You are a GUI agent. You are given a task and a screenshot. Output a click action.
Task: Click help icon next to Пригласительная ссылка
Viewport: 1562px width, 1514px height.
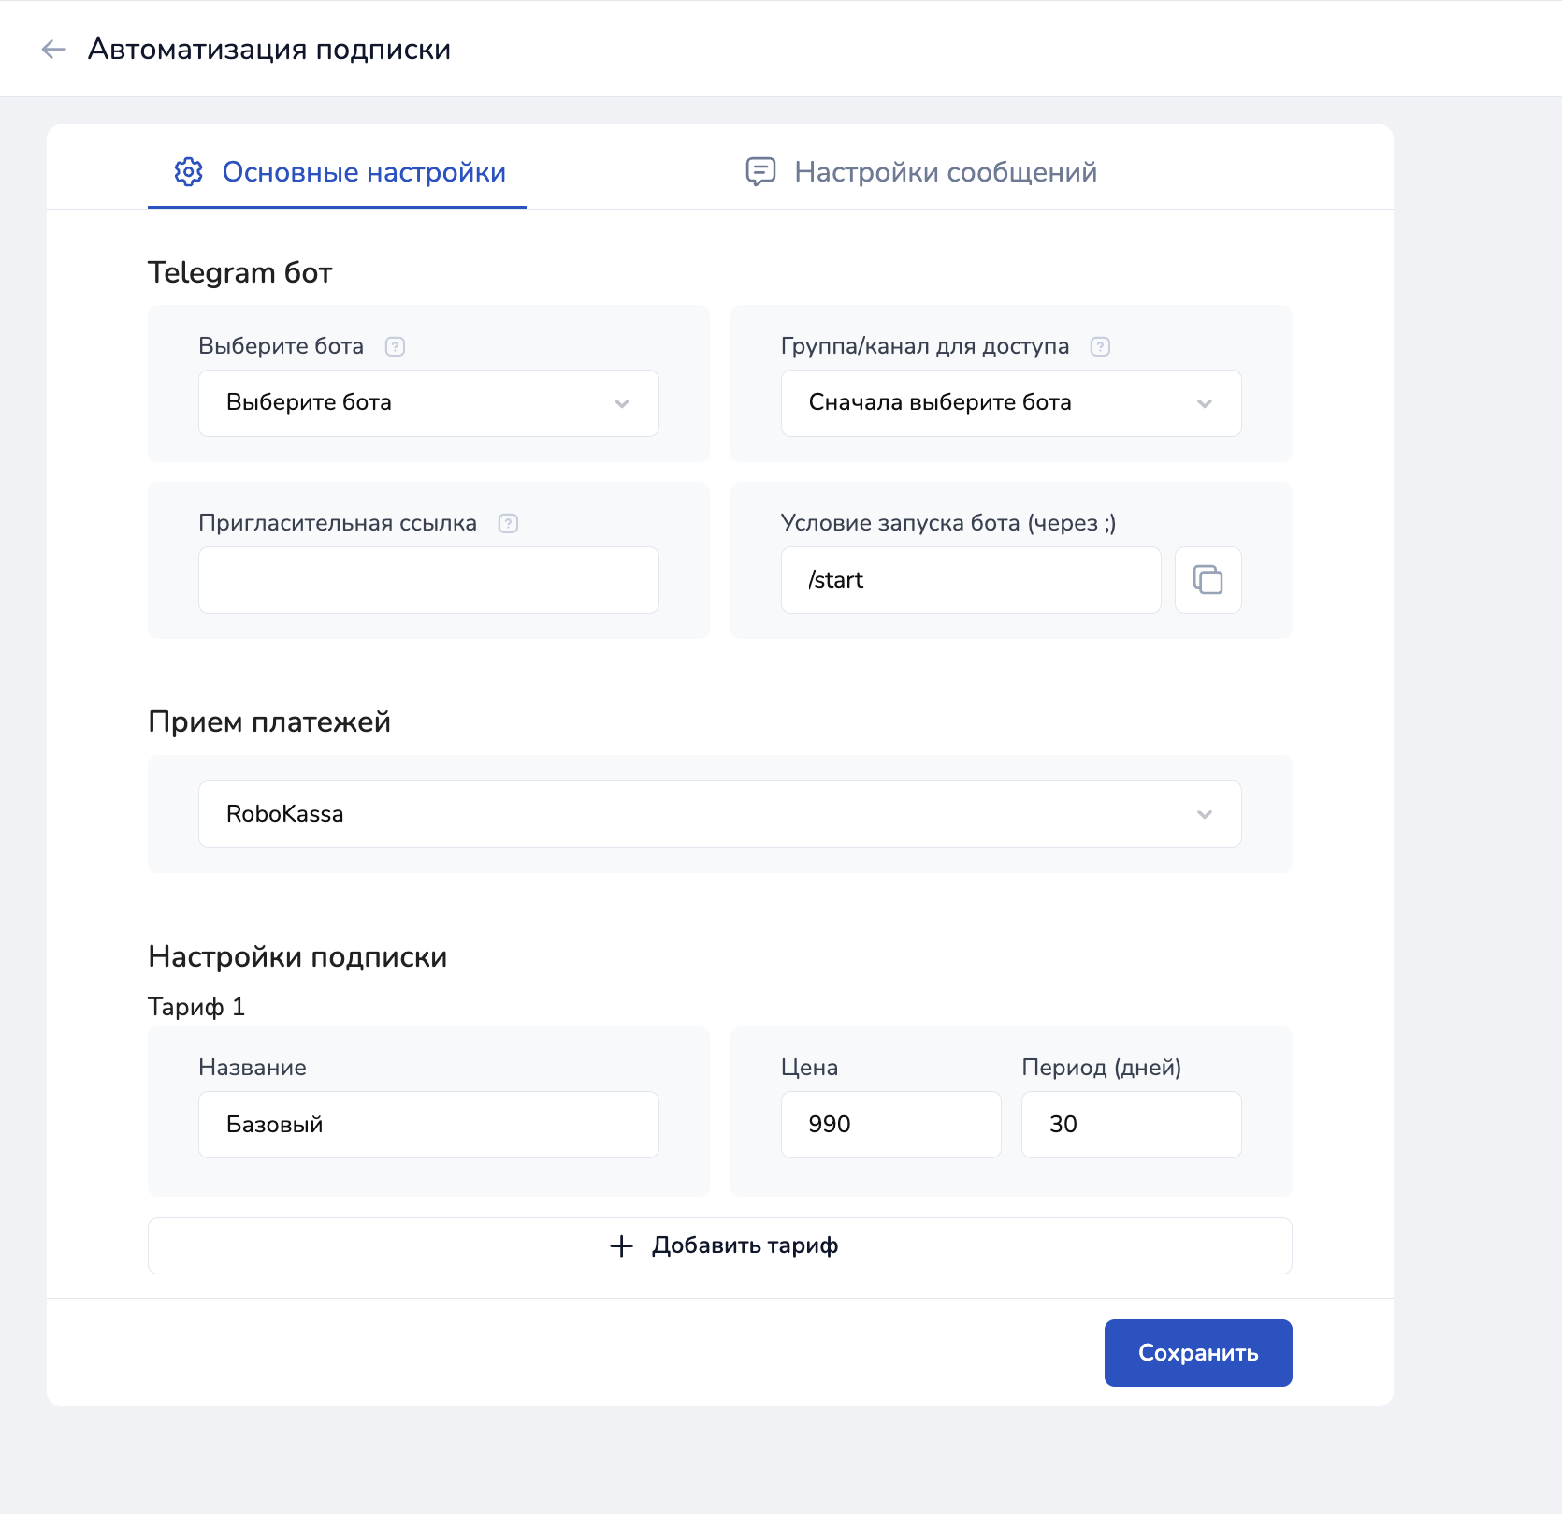[508, 524]
